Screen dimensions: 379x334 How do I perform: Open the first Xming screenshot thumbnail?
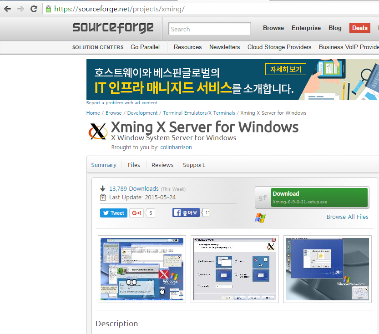(141, 269)
